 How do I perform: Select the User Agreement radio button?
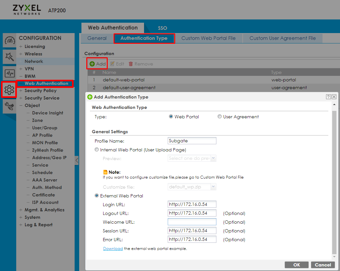pyautogui.click(x=219, y=117)
